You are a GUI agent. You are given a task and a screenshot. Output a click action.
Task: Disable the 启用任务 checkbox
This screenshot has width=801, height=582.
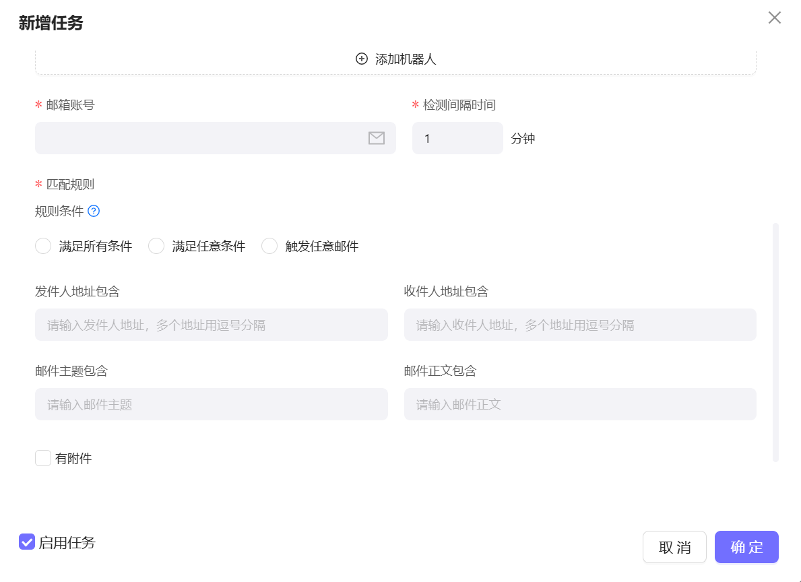pyautogui.click(x=26, y=541)
